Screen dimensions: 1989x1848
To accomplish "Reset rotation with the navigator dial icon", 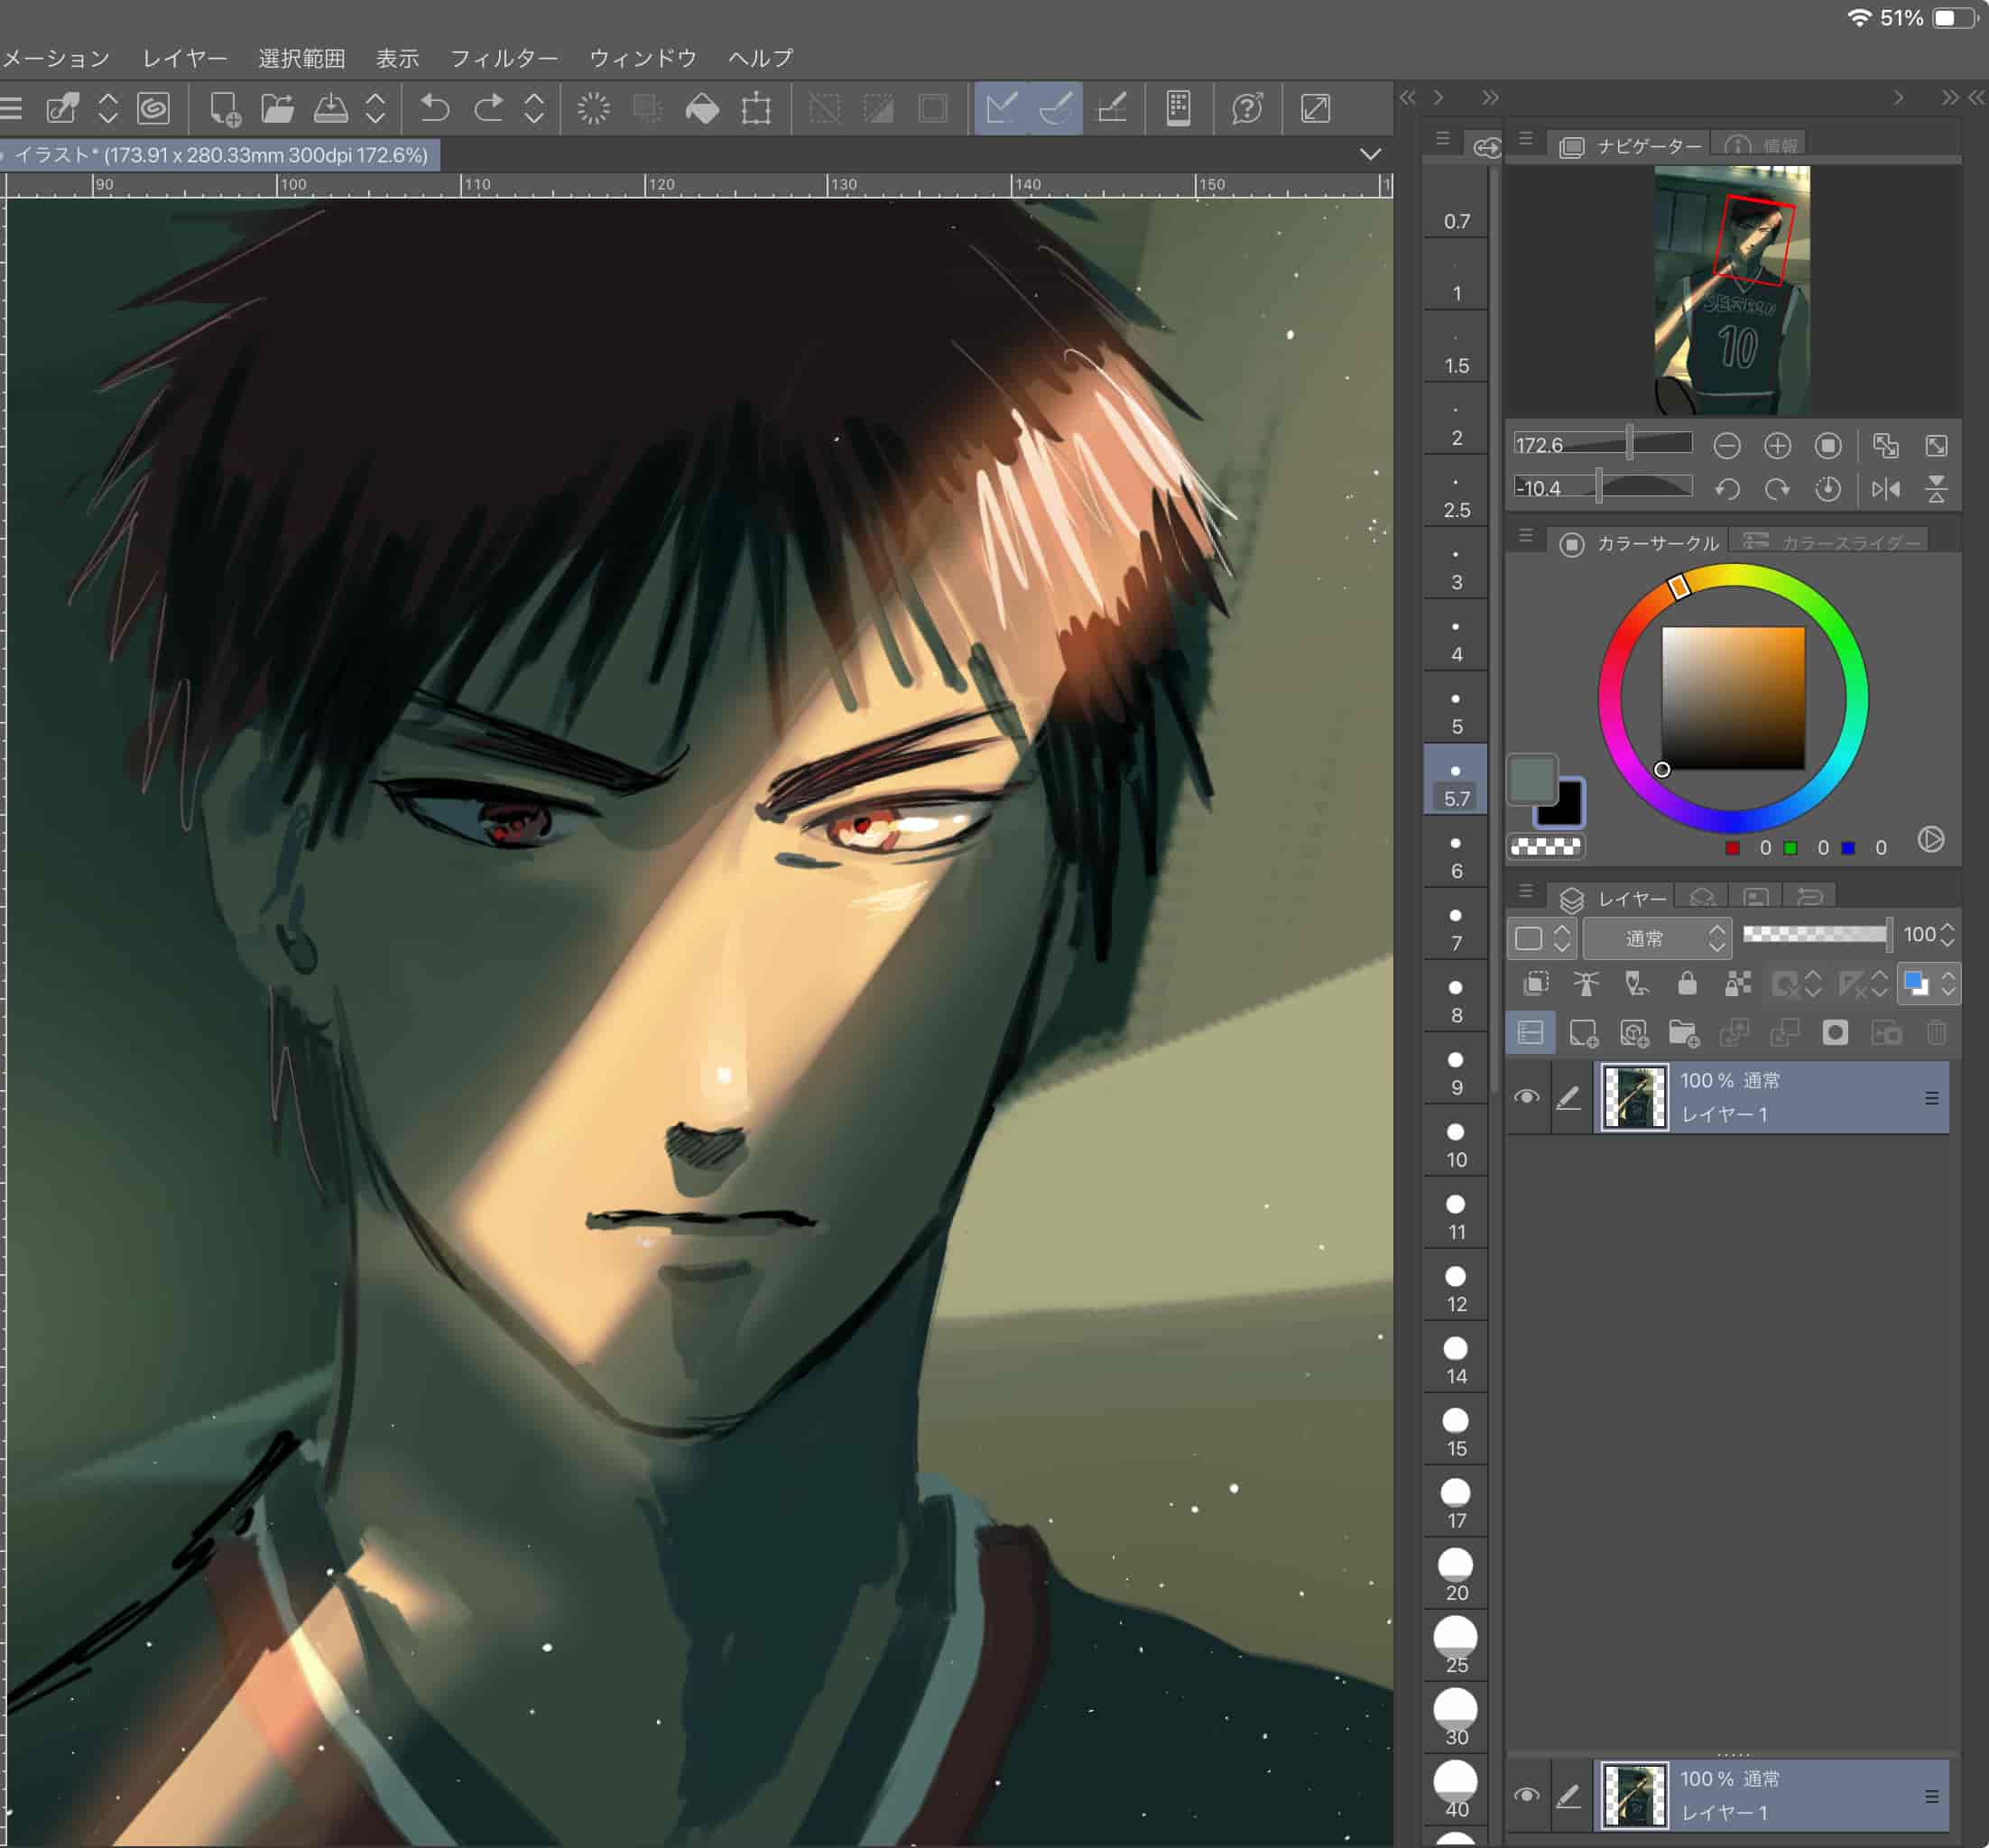I will pos(1828,489).
